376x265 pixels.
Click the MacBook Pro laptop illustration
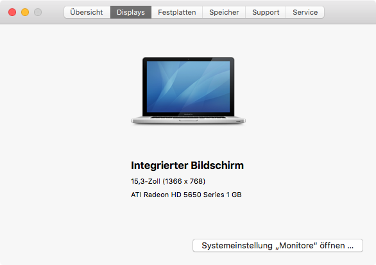point(188,90)
